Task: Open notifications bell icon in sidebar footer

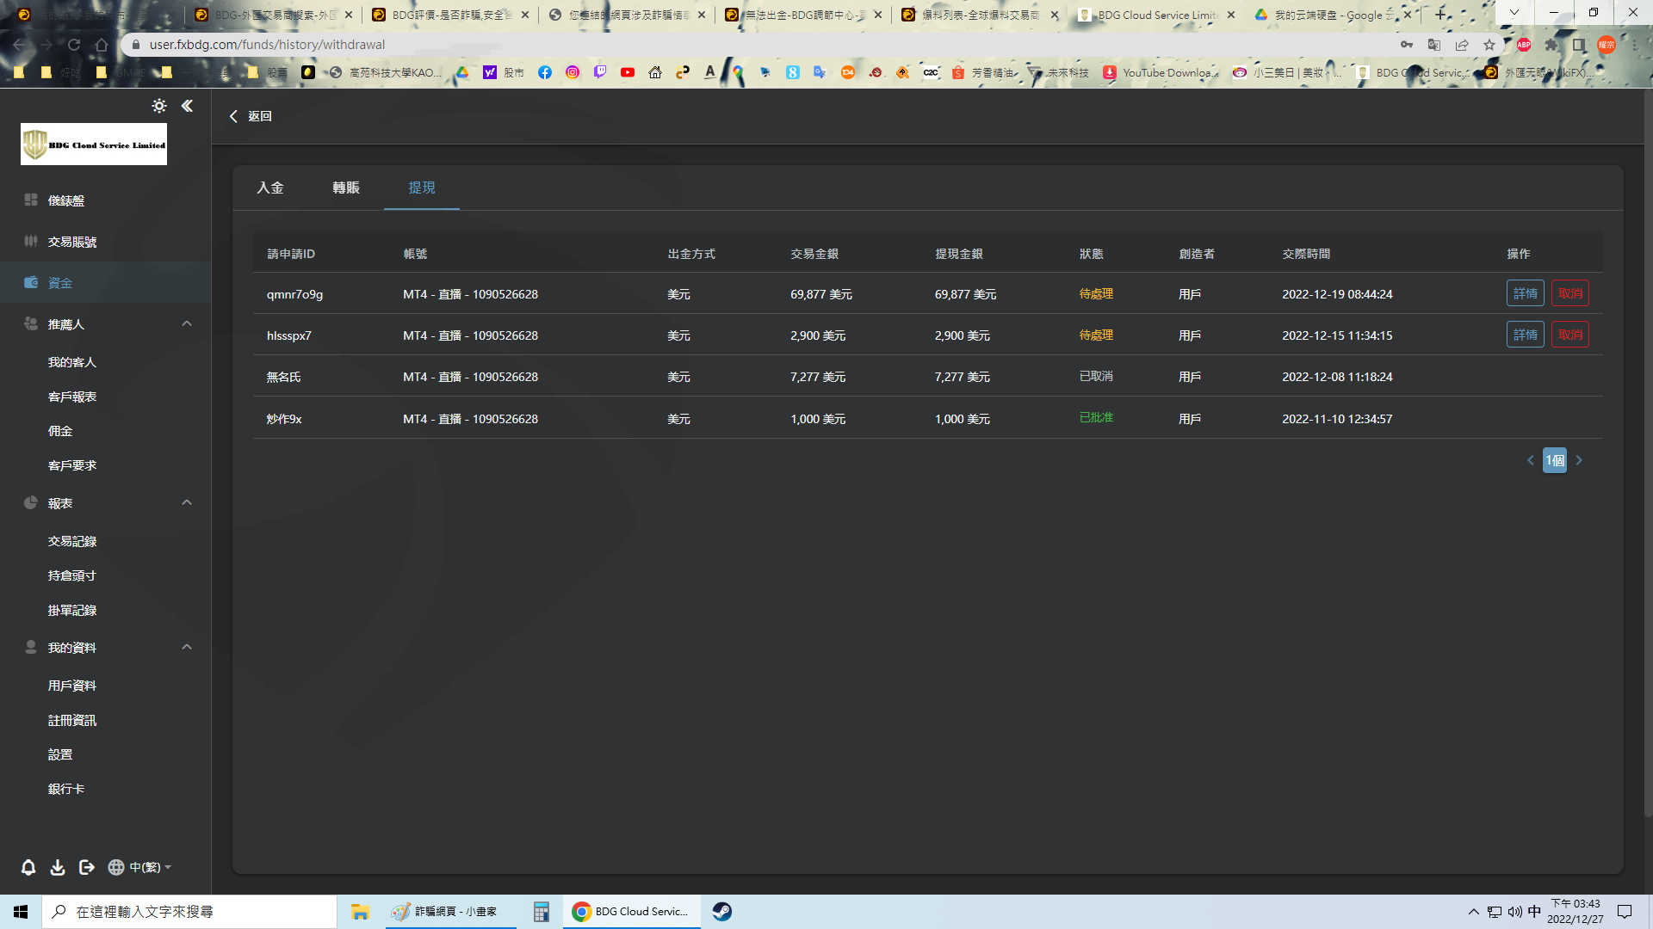Action: (x=28, y=867)
